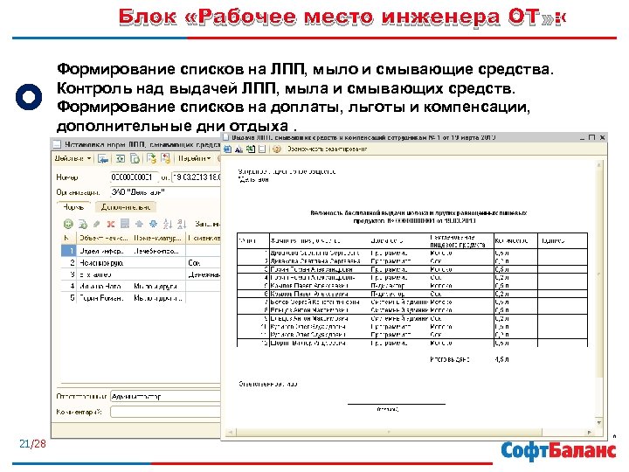Delete row with the red X icon
The width and height of the screenshot is (629, 472).
point(111,224)
